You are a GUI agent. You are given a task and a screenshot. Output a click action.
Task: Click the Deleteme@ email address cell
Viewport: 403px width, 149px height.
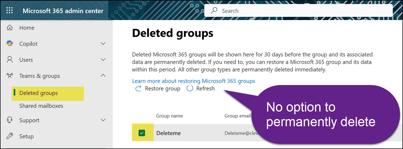coord(243,134)
